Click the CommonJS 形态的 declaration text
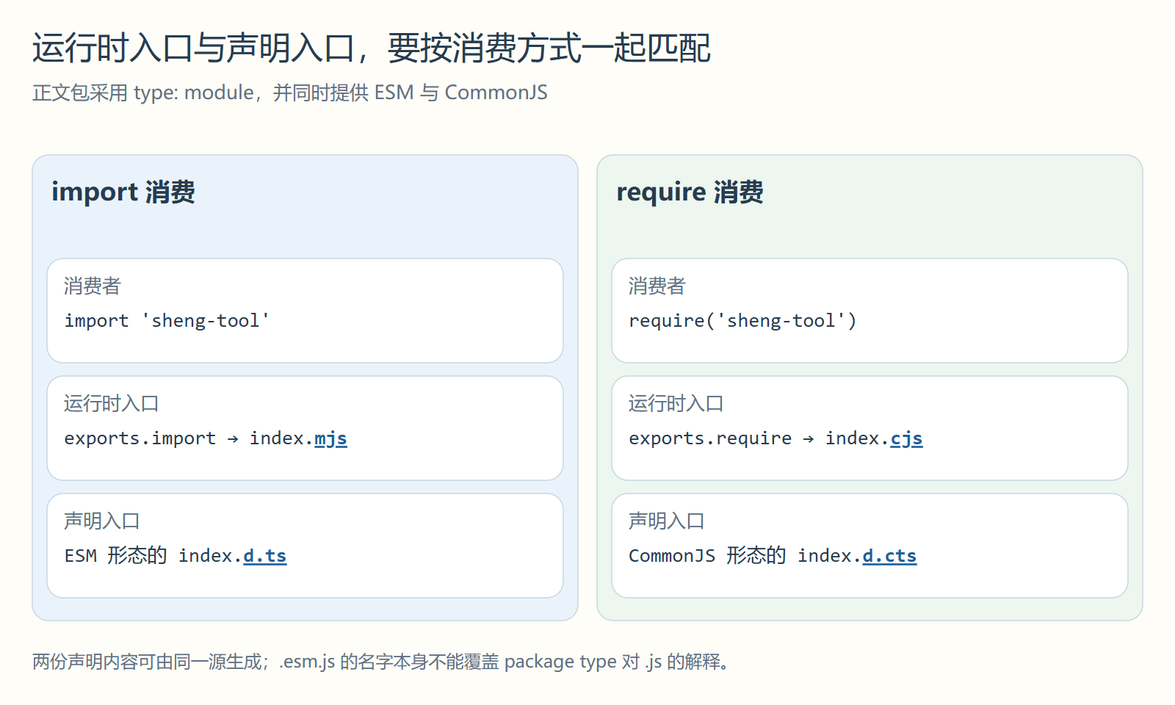Viewport: 1175px width, 705px height. pos(707,556)
